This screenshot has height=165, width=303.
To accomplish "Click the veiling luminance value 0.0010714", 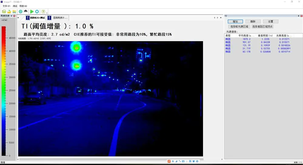I will [284, 51].
